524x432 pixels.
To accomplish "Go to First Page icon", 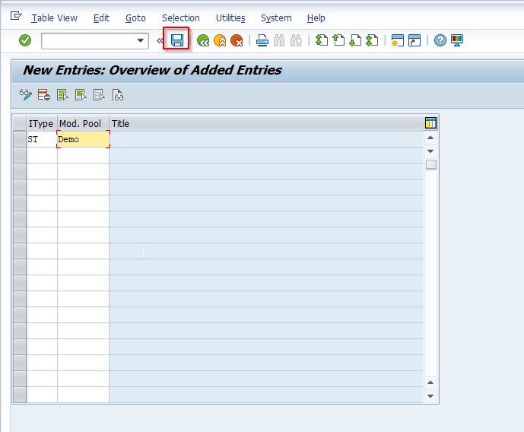I will tap(322, 40).
